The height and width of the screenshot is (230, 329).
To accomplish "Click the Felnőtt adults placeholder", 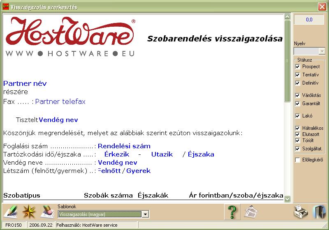I will [109, 171].
